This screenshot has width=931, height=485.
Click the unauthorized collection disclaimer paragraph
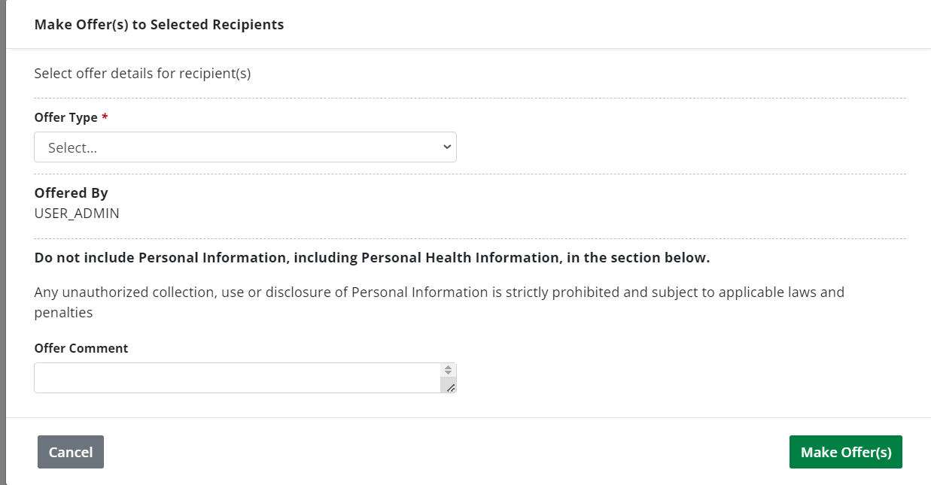click(439, 292)
